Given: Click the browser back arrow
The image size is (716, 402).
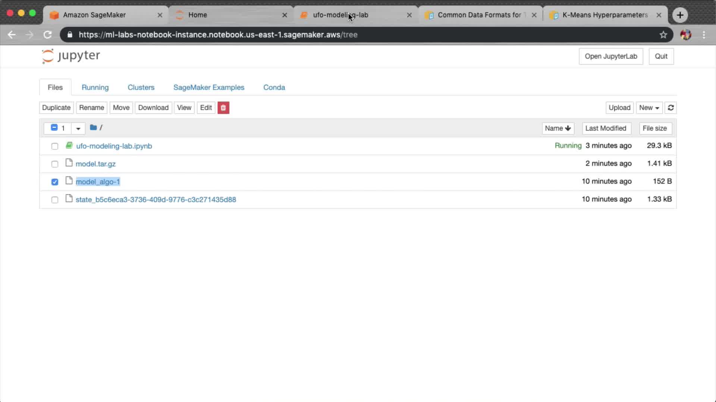Looking at the screenshot, I should click(x=12, y=35).
